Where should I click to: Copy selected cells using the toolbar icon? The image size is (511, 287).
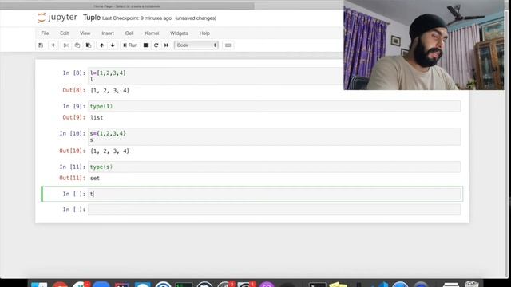[x=77, y=45]
